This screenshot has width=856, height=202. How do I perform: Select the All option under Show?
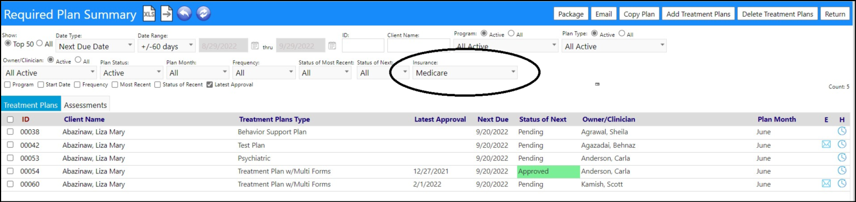tap(40, 43)
